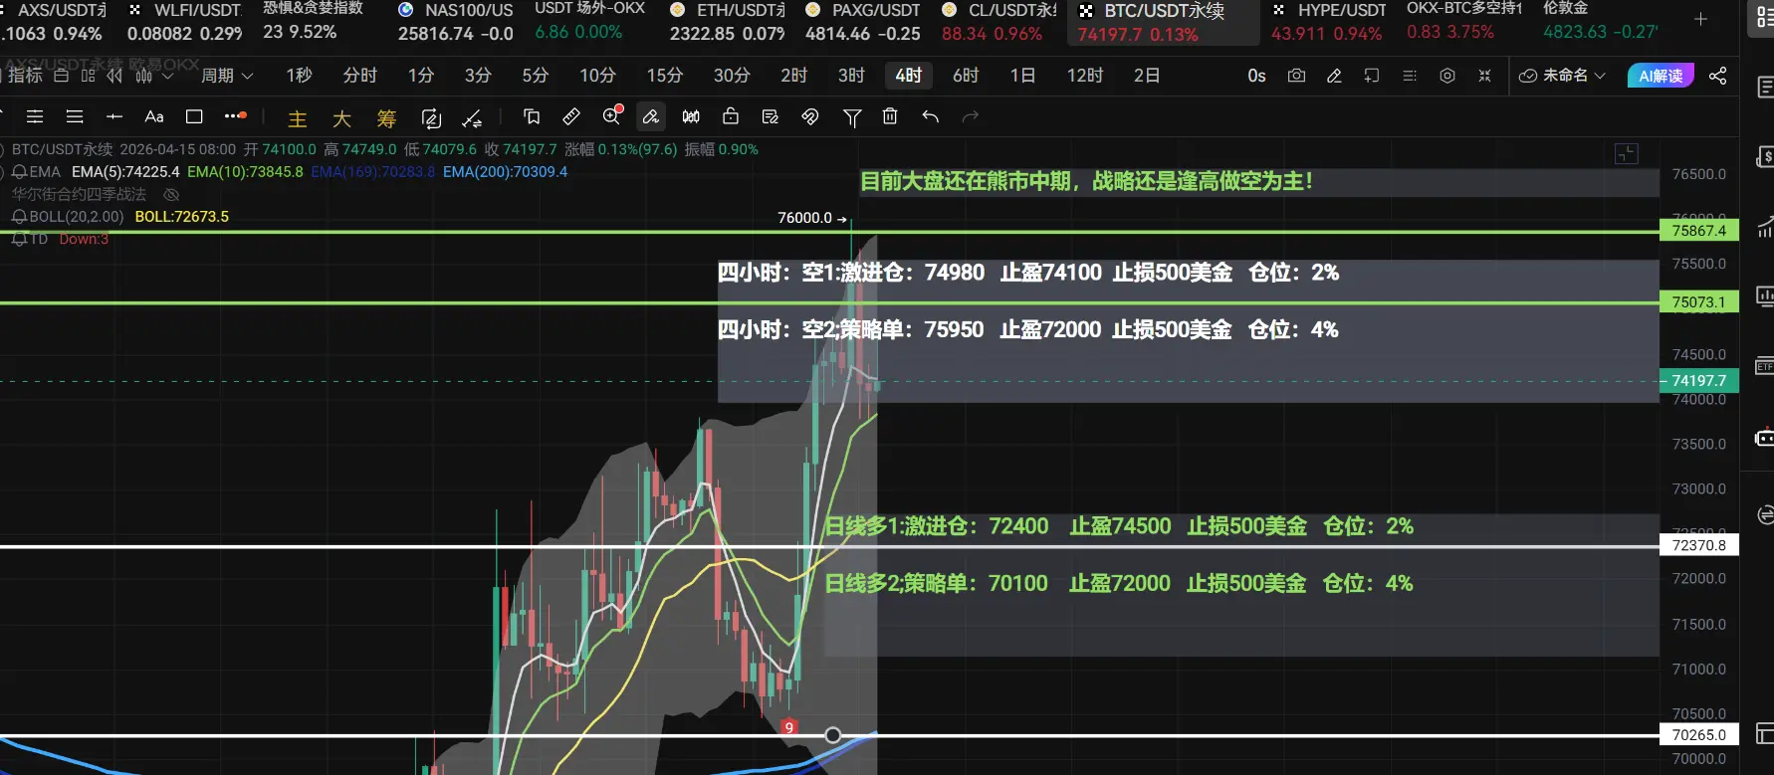The image size is (1774, 775).
Task: Click the 75867.4 green price label
Action: click(x=1699, y=230)
